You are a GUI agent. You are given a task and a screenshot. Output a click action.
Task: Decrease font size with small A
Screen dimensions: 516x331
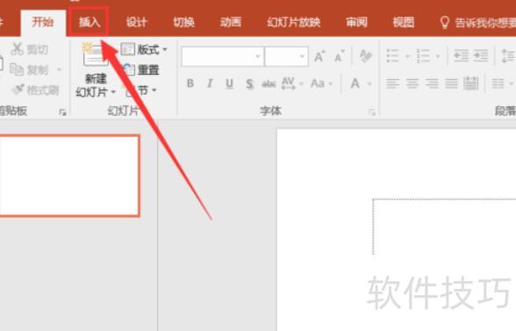point(339,56)
